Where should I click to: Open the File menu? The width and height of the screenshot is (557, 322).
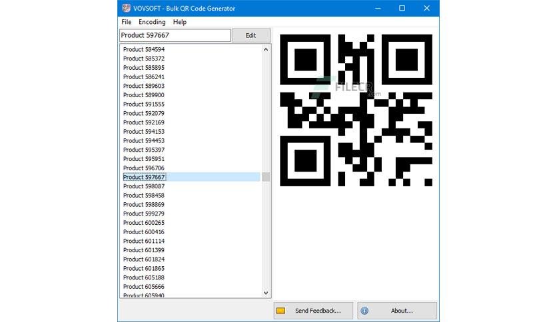pos(126,22)
